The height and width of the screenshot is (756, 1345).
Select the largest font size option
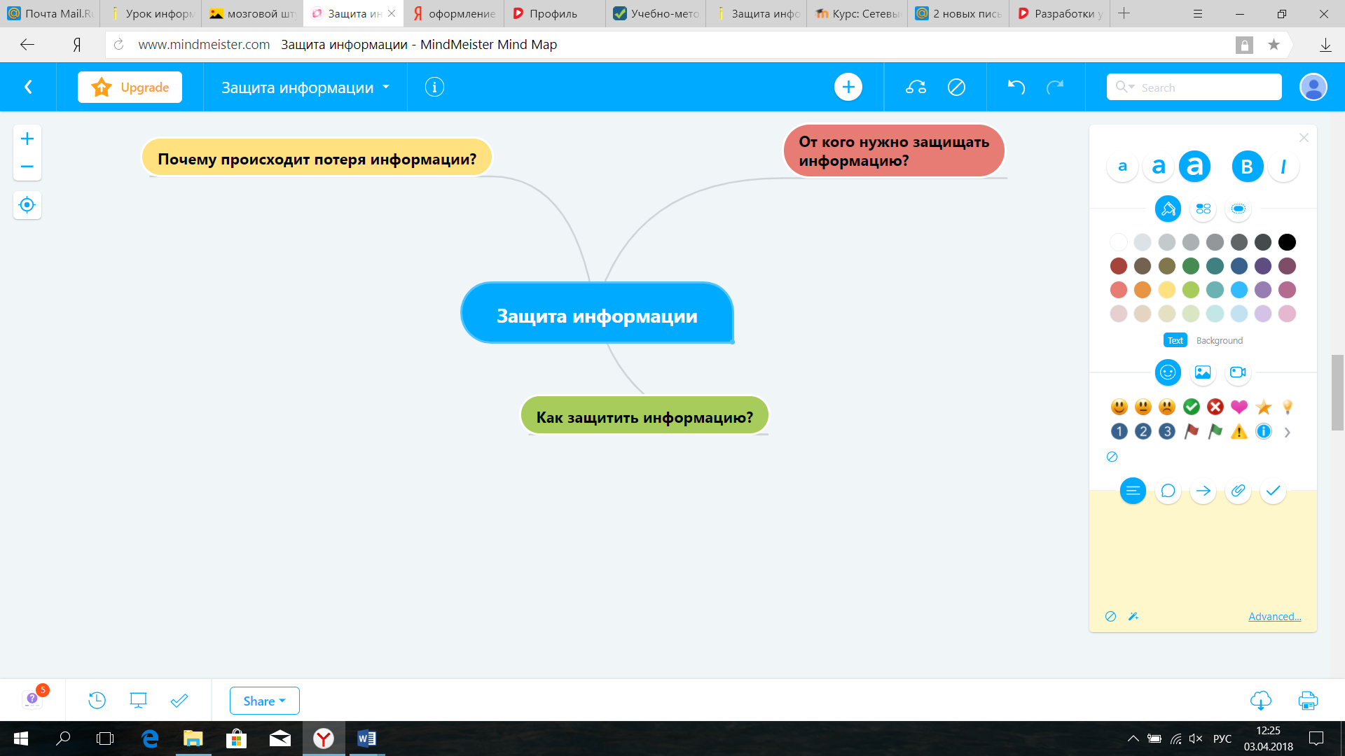[1194, 167]
